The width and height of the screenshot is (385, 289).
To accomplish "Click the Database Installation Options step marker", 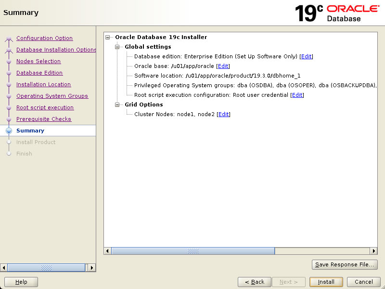I will (9, 50).
